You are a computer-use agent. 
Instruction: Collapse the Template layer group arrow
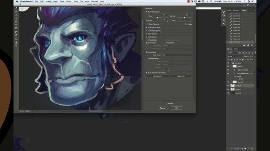click(231, 63)
